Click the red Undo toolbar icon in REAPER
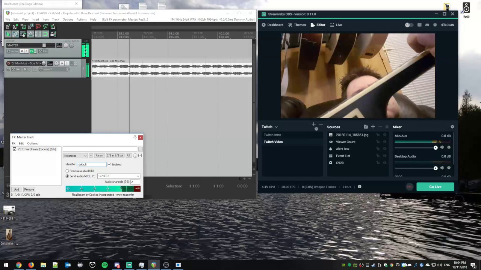 [x=38, y=27]
